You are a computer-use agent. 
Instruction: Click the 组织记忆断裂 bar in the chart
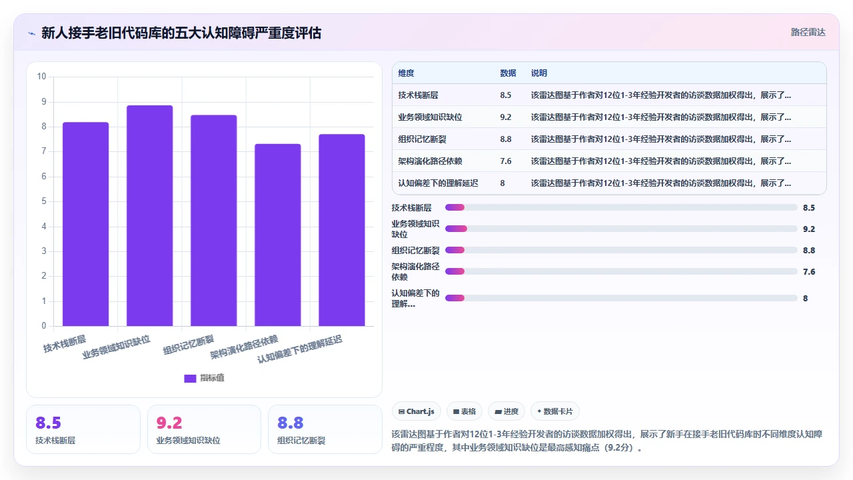point(213,221)
